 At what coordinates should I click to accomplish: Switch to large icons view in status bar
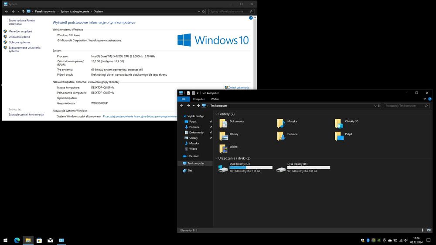click(429, 230)
